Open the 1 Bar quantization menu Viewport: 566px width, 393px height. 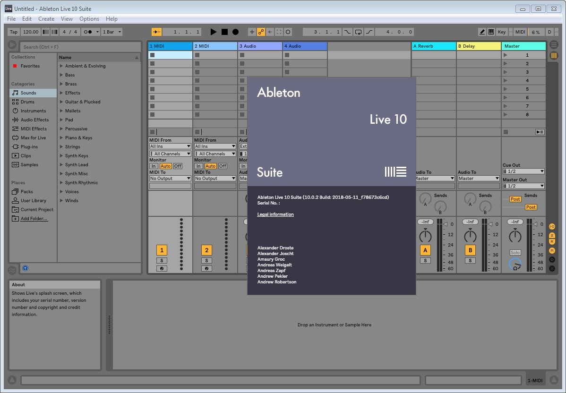pos(112,32)
